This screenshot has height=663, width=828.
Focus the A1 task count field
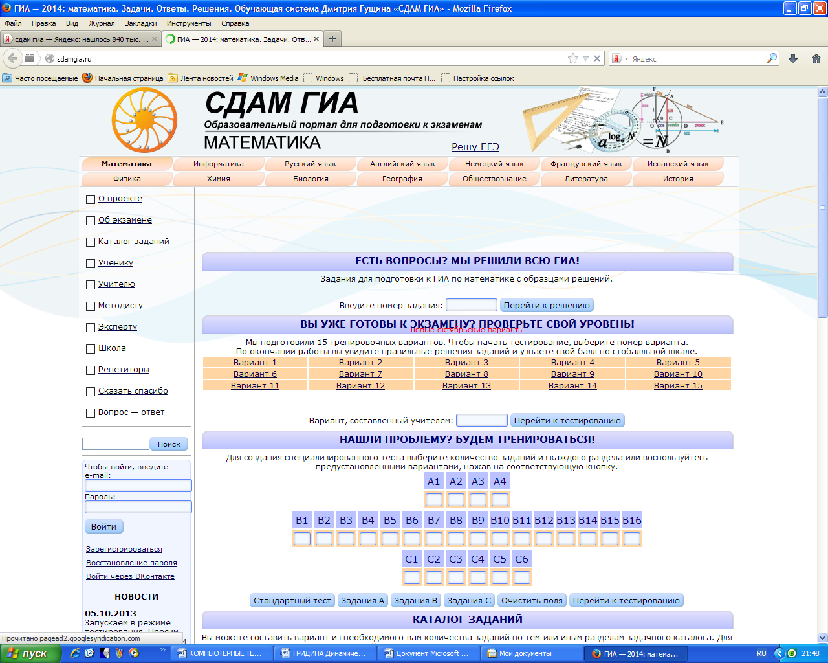(434, 499)
